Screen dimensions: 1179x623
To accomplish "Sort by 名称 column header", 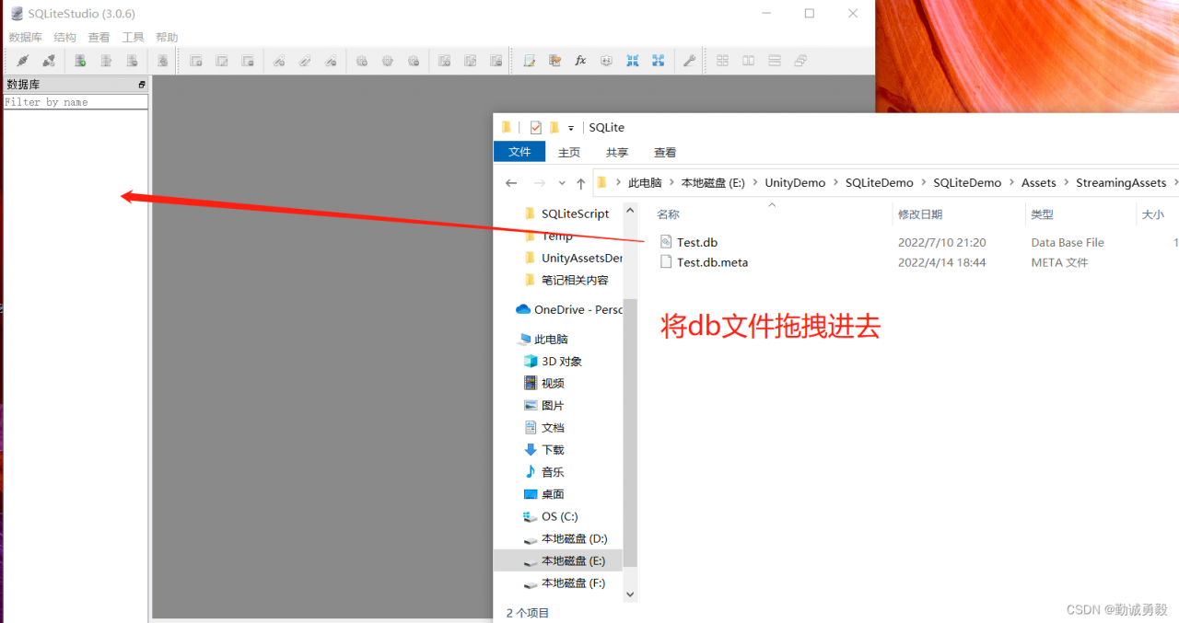I will 668,214.
